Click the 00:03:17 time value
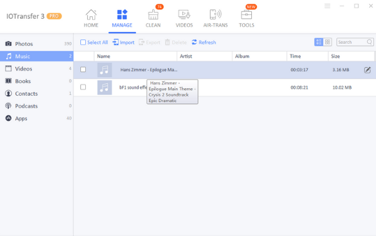 click(x=300, y=69)
